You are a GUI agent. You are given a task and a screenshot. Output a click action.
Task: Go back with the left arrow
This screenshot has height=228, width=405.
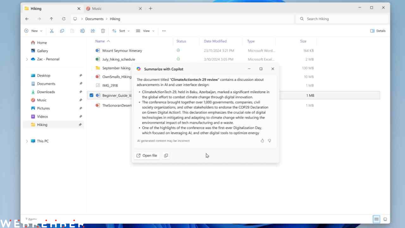[27, 19]
